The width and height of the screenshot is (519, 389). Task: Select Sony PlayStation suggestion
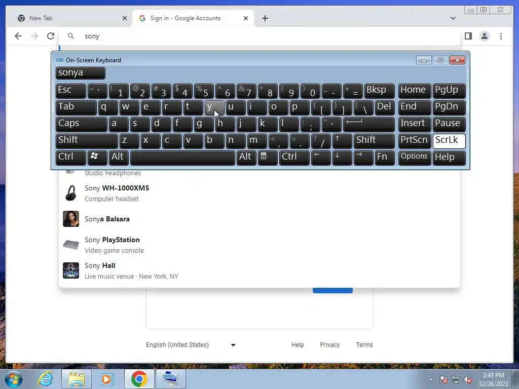[x=260, y=245]
